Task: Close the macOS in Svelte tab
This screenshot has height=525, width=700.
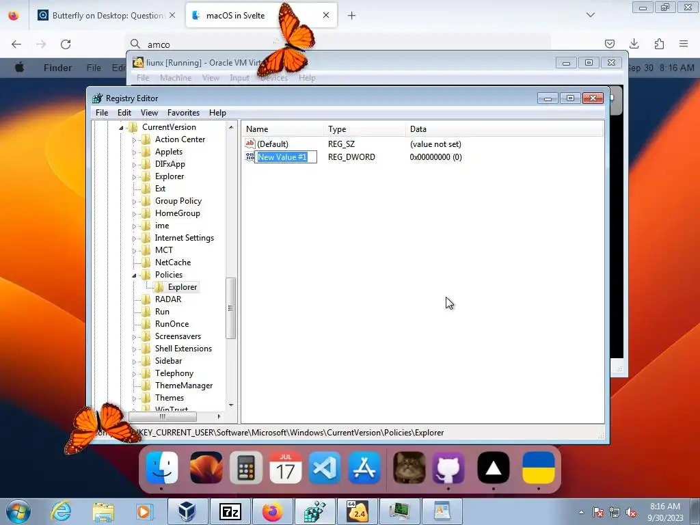Action: [326, 15]
